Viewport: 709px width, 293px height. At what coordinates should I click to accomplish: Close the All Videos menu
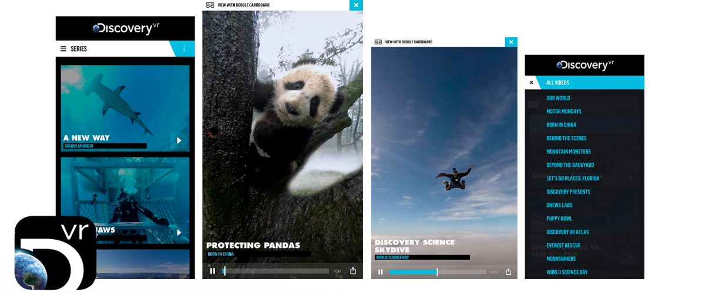point(532,83)
